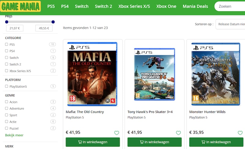245x149 pixels.
Task: Open Mafia: The Old Country cover image
Action: (92, 73)
